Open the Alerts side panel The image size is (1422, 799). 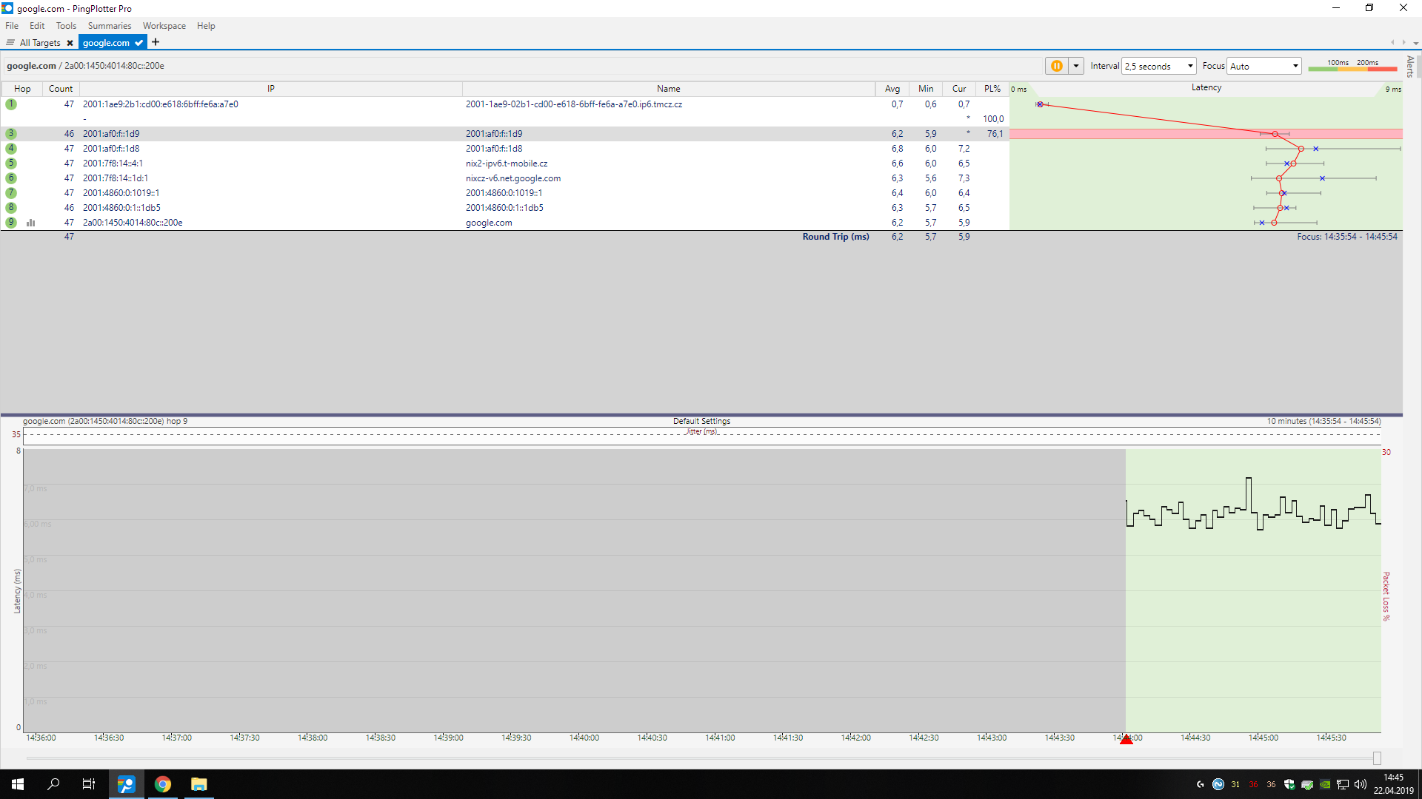pyautogui.click(x=1410, y=67)
